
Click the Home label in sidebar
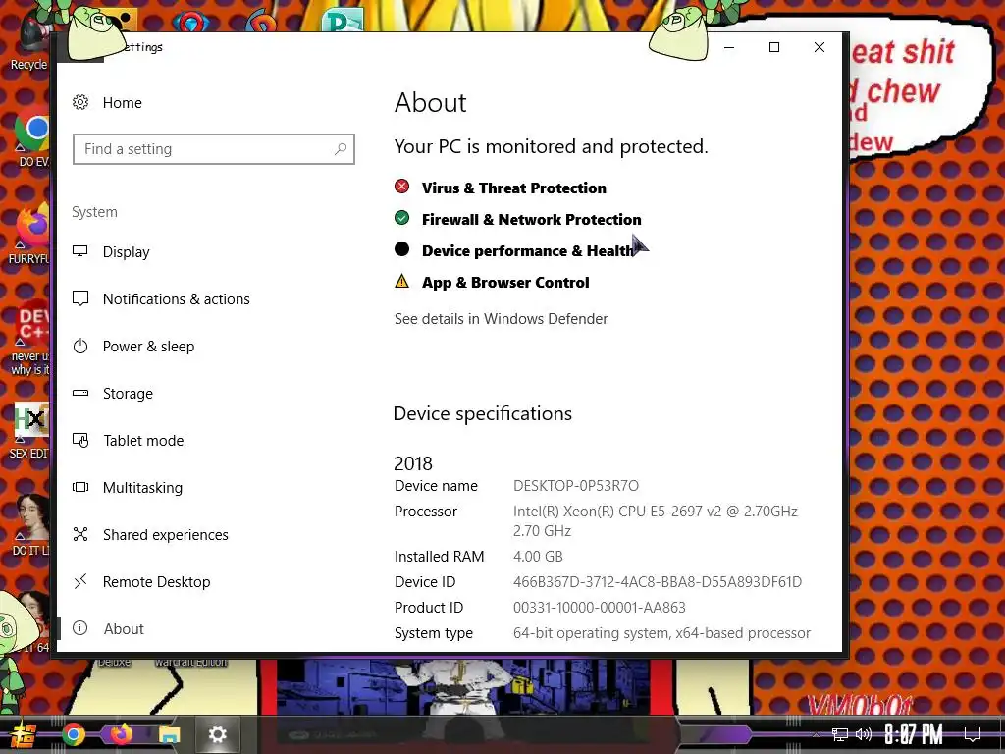point(123,103)
